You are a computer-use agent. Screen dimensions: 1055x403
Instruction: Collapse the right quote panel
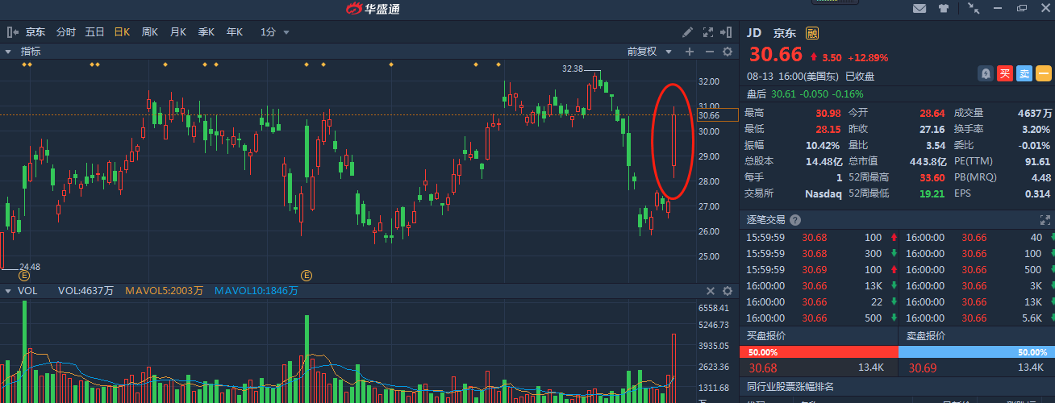(x=728, y=32)
